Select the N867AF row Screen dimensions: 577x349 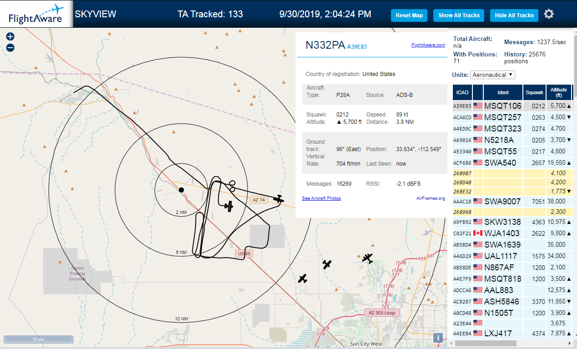(512, 268)
